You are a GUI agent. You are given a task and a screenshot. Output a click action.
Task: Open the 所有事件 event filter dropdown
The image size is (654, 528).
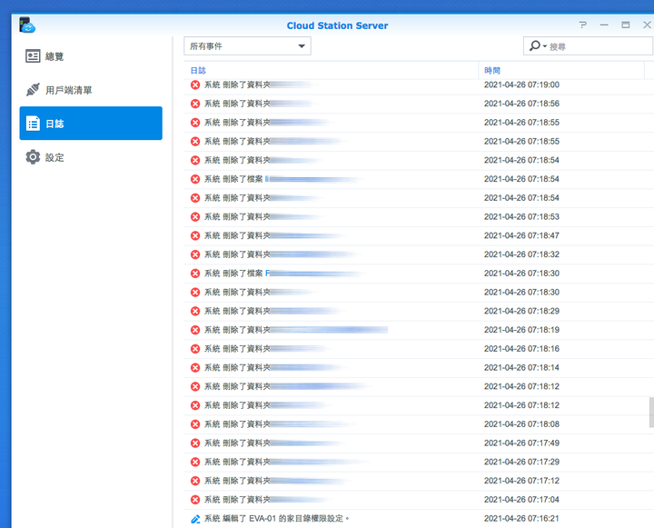(247, 46)
